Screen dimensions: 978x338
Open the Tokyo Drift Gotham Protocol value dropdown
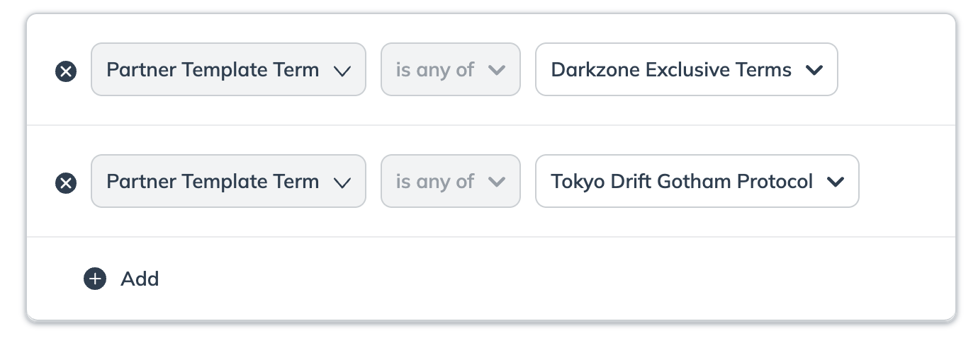(x=681, y=181)
